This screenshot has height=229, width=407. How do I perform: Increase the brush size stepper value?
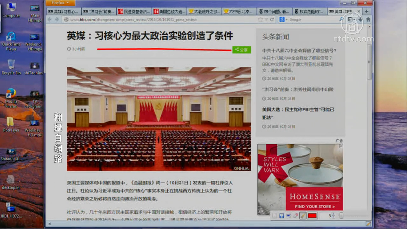pyautogui.click(x=333, y=214)
